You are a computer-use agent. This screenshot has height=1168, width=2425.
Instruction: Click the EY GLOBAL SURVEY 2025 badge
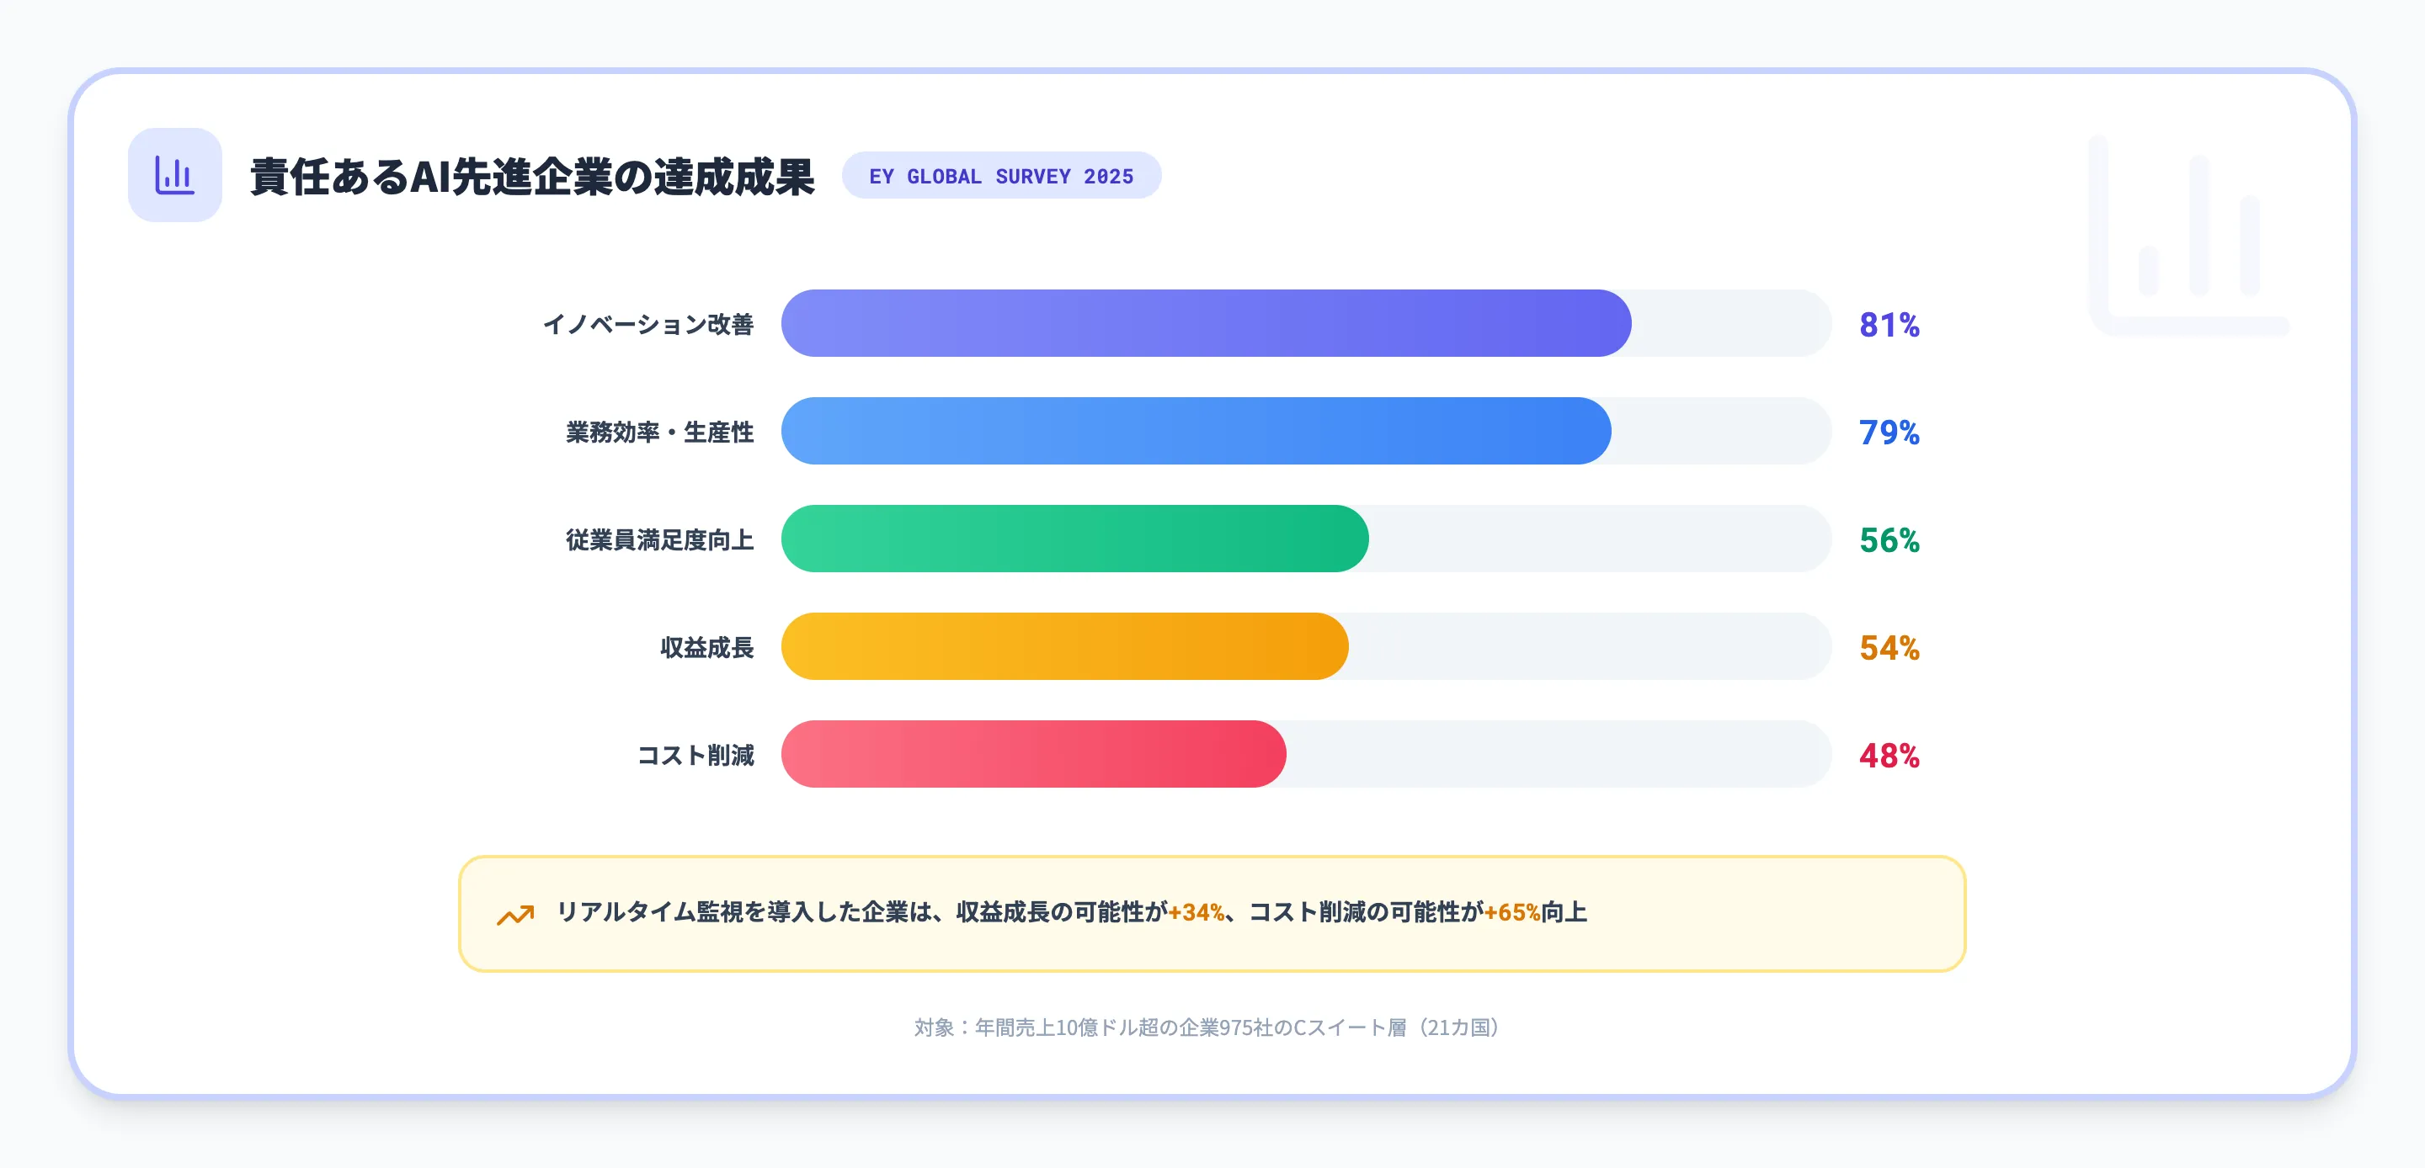click(1000, 176)
